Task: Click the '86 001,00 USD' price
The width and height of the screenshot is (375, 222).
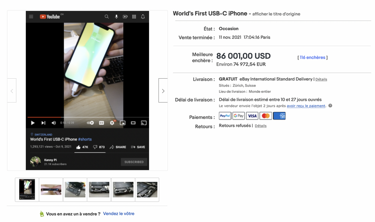Action: coord(243,56)
